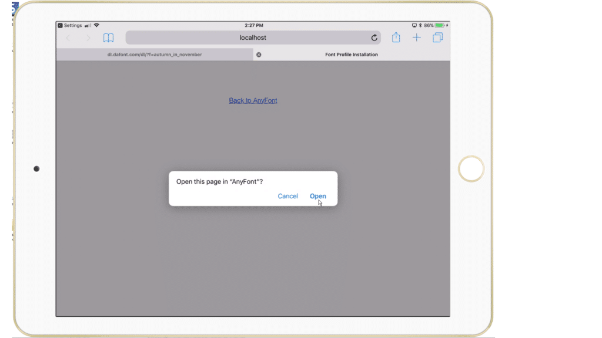Image resolution: width=602 pixels, height=338 pixels.
Task: Tap the 2:27 PM clock
Action: pos(254,25)
